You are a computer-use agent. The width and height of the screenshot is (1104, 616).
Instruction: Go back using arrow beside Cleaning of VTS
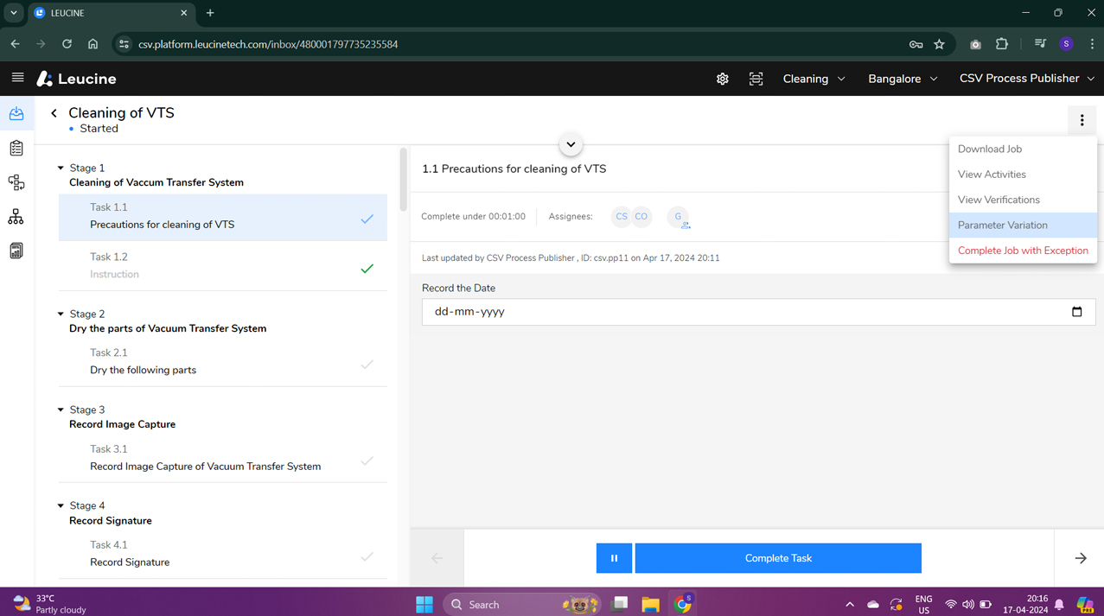point(54,113)
